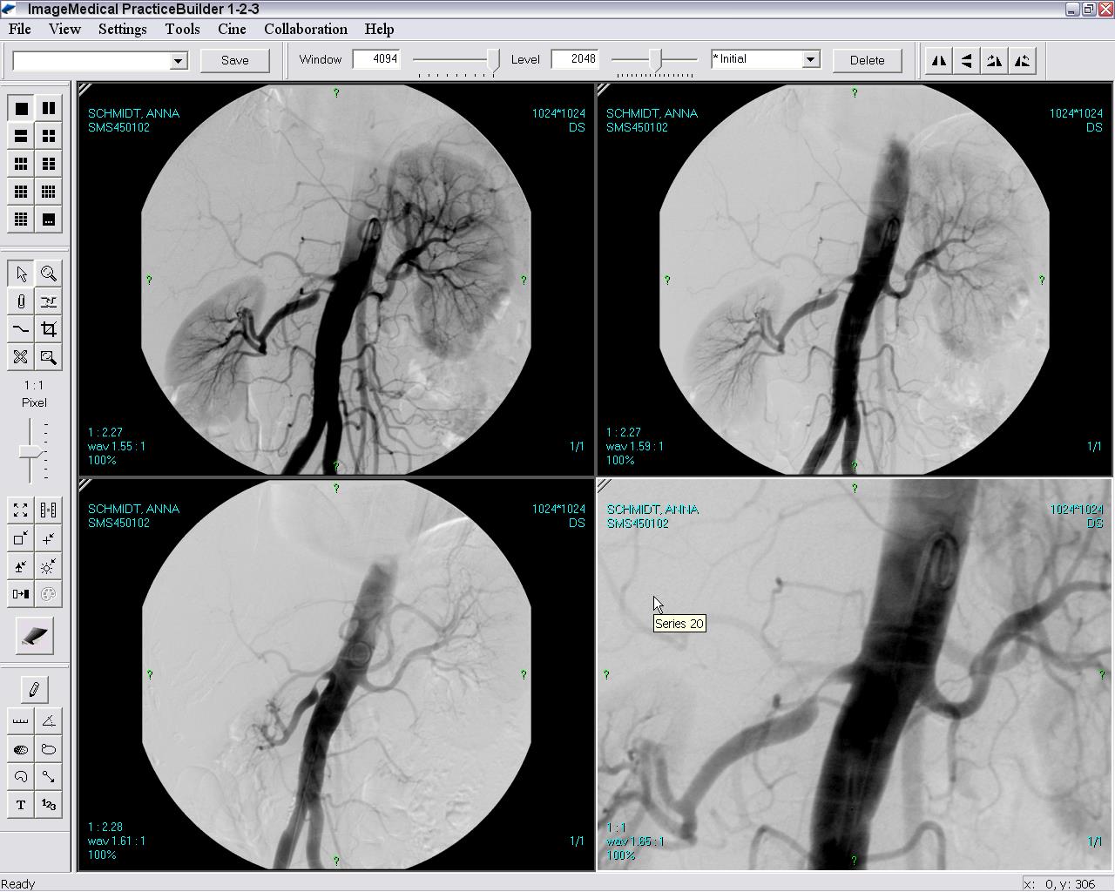Click wav 1.59 : 1 label

pyautogui.click(x=635, y=446)
